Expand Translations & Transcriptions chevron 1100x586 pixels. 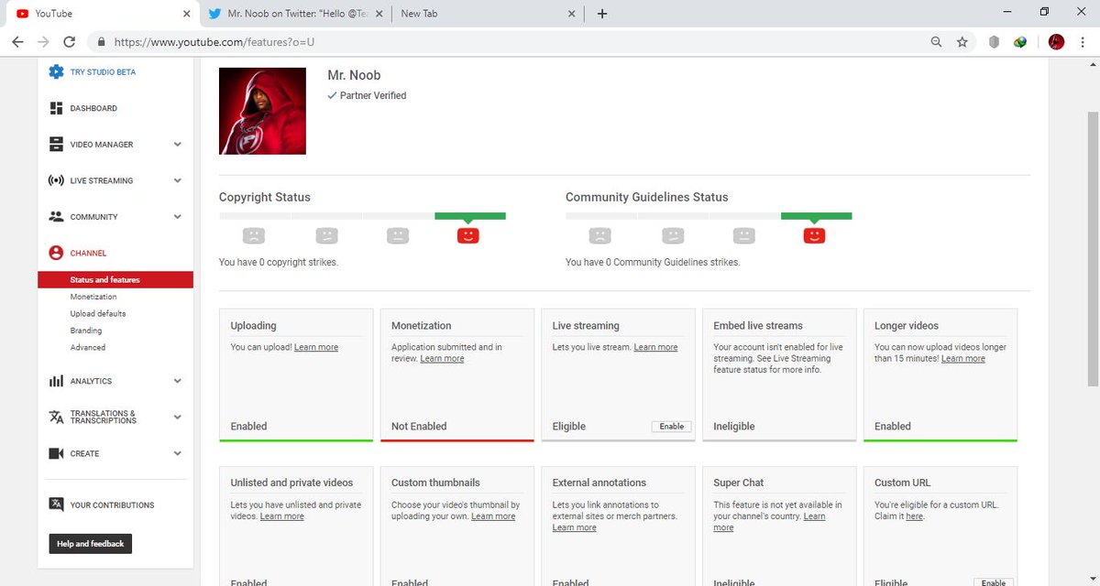[x=178, y=417]
